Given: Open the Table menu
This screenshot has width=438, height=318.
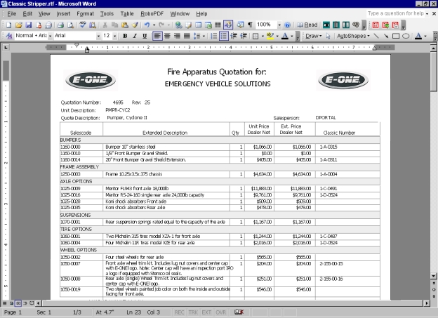Looking at the screenshot, I should (x=127, y=14).
